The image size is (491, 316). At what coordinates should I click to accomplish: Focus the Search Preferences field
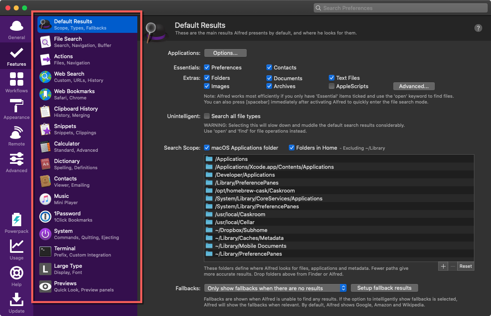(401, 8)
